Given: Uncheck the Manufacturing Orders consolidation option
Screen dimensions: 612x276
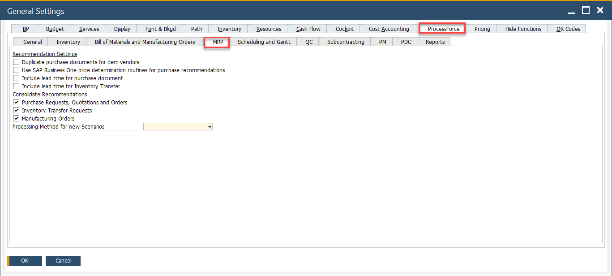Looking at the screenshot, I should (x=16, y=118).
